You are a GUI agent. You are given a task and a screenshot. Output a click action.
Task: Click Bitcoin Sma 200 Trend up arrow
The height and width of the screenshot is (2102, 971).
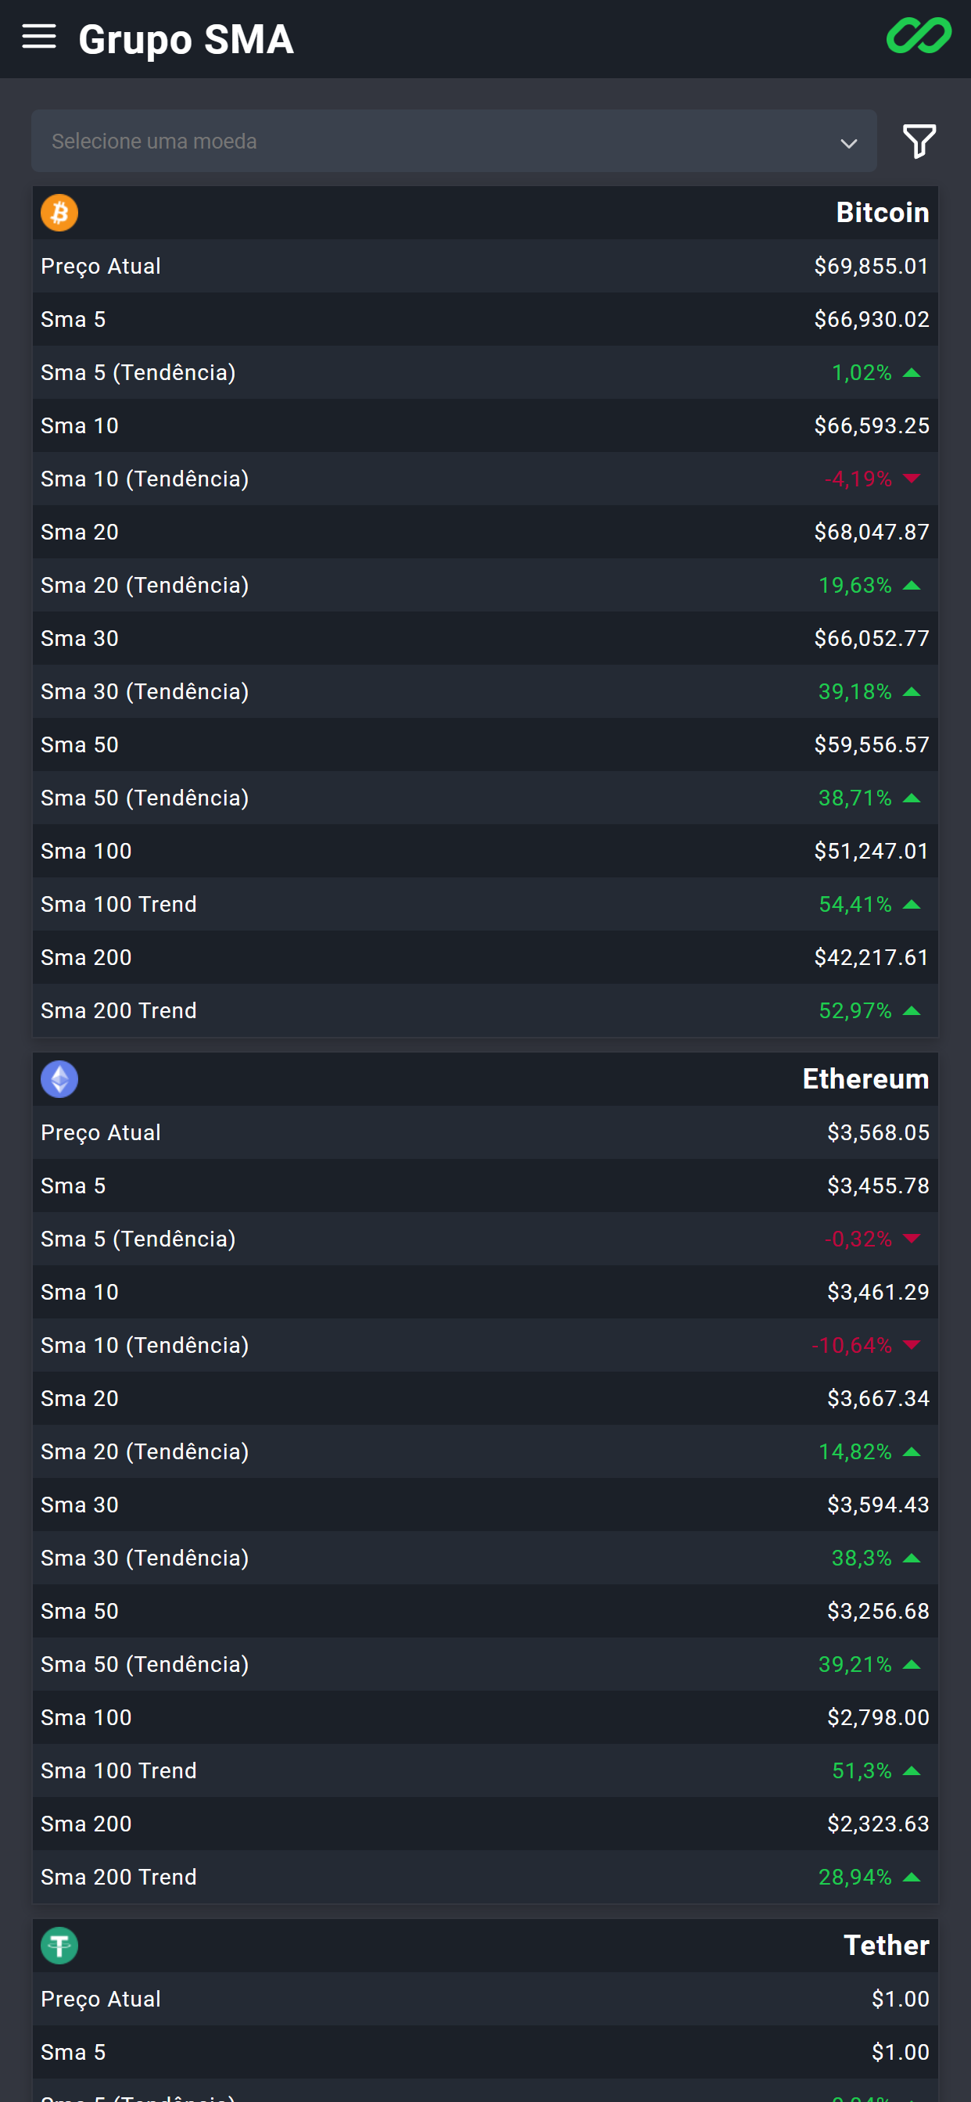click(912, 1011)
